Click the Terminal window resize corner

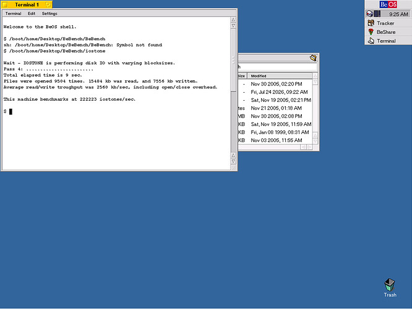pos(233,167)
